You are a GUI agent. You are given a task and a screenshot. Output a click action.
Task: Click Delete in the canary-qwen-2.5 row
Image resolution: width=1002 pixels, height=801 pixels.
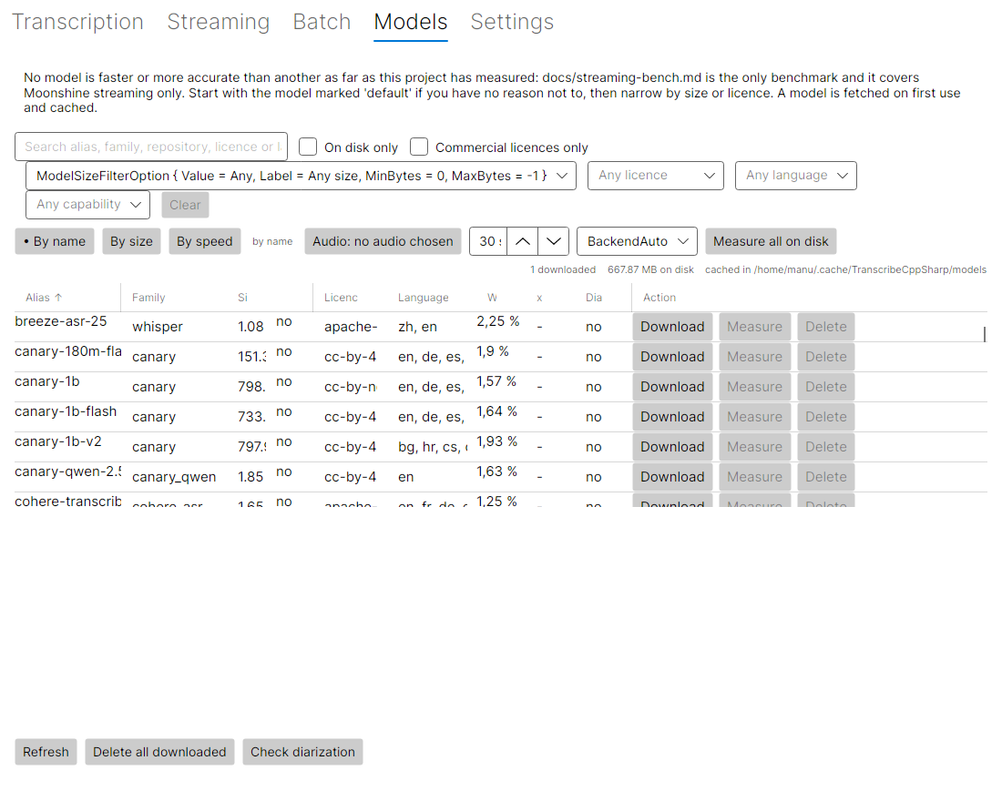(x=825, y=477)
